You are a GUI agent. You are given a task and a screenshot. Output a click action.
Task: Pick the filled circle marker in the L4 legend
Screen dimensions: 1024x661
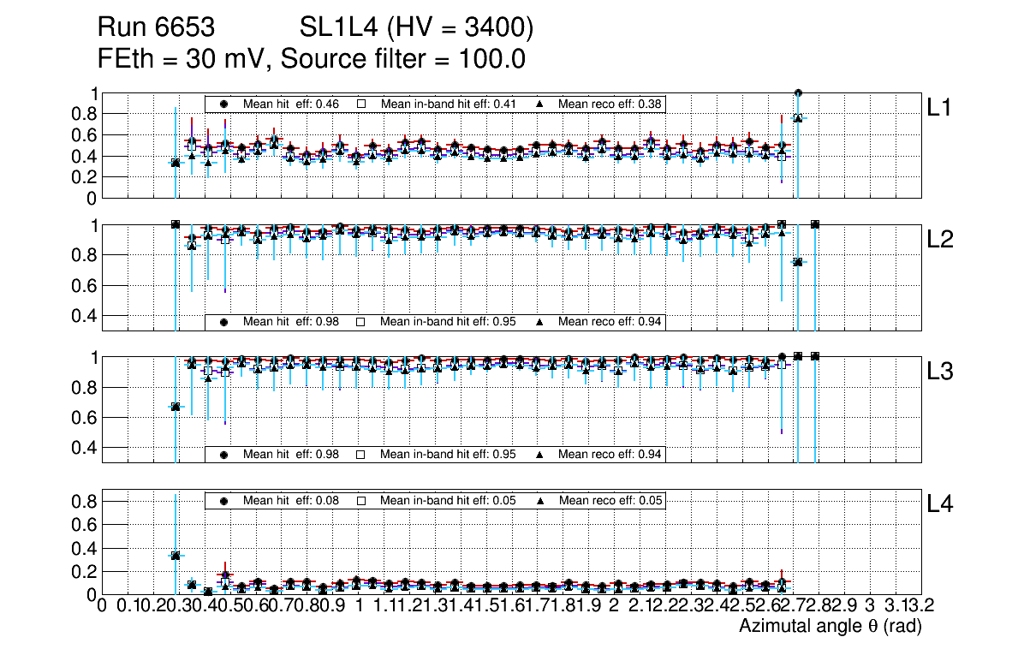click(x=224, y=500)
